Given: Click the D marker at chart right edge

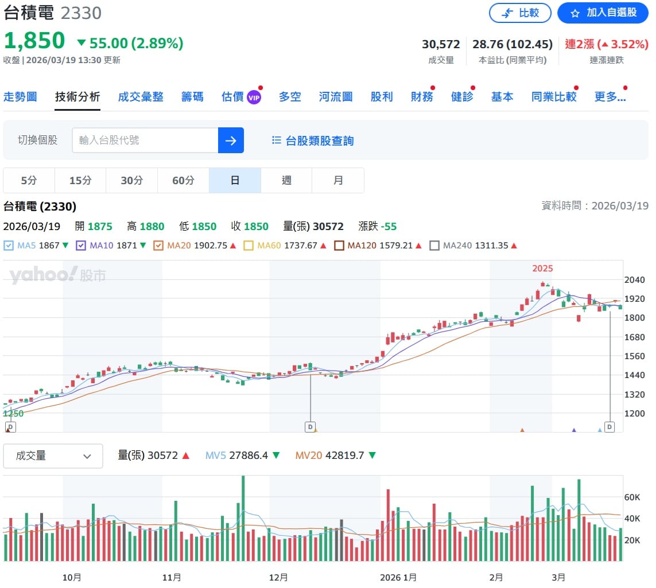Looking at the screenshot, I should click(x=609, y=427).
